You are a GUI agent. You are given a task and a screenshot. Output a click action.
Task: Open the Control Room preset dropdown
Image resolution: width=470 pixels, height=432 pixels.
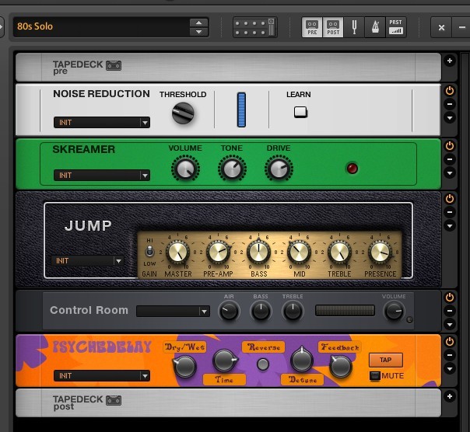coord(173,312)
